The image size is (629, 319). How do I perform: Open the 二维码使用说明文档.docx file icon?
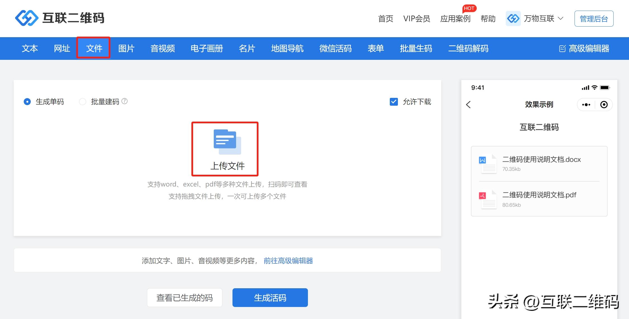click(x=488, y=164)
